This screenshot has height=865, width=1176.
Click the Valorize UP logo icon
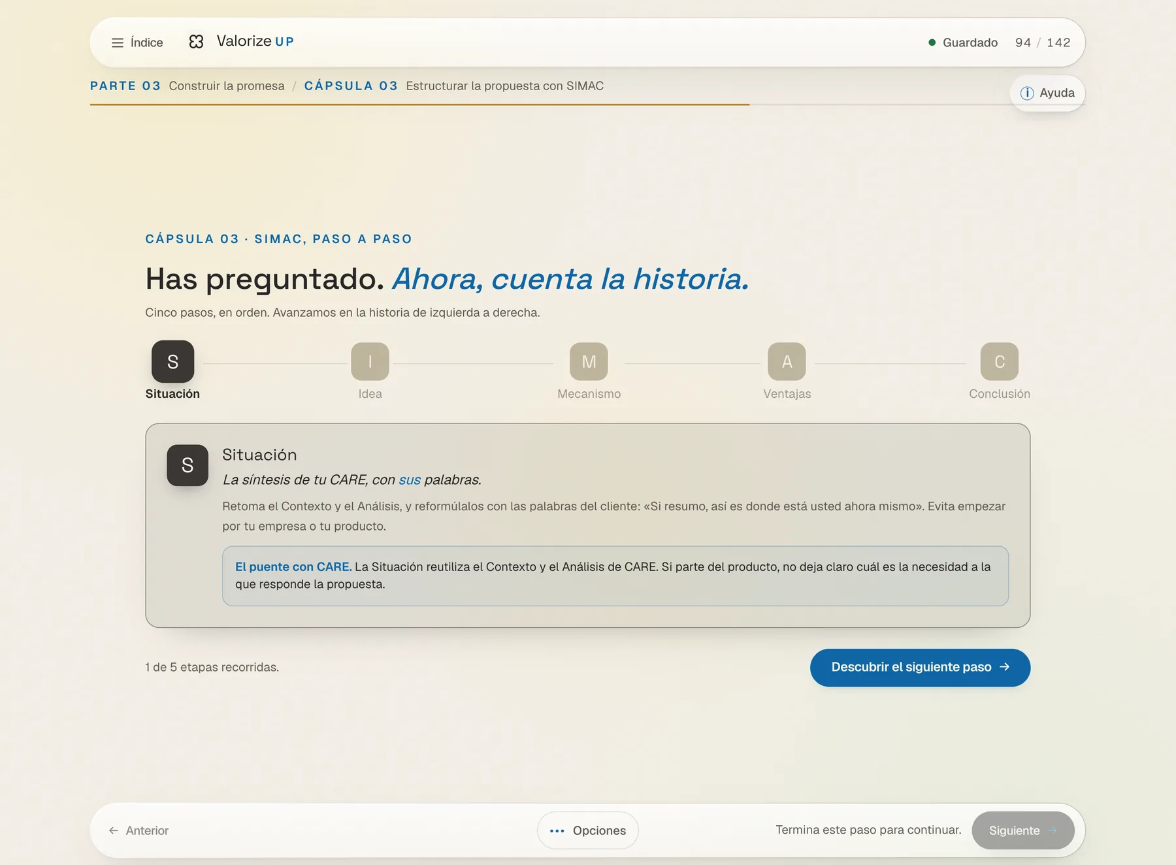[196, 42]
